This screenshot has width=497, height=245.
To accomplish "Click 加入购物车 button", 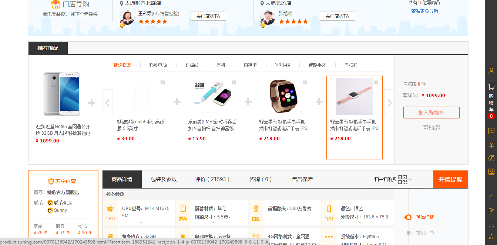I will 431,113.
